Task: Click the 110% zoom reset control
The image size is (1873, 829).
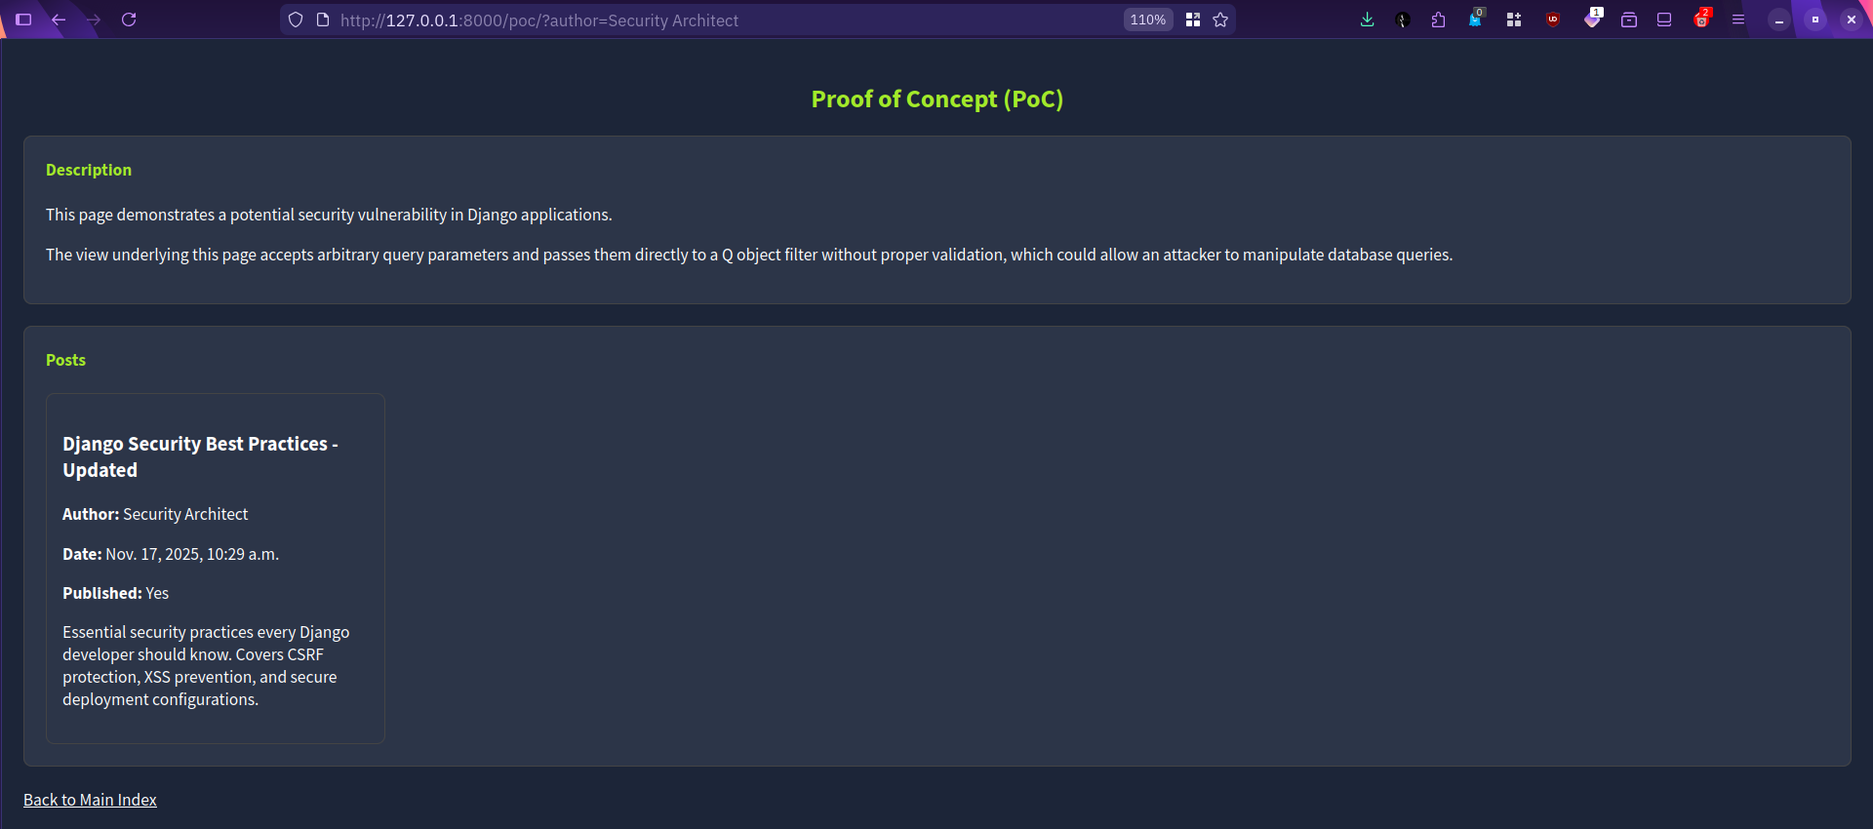Action: pos(1147,20)
